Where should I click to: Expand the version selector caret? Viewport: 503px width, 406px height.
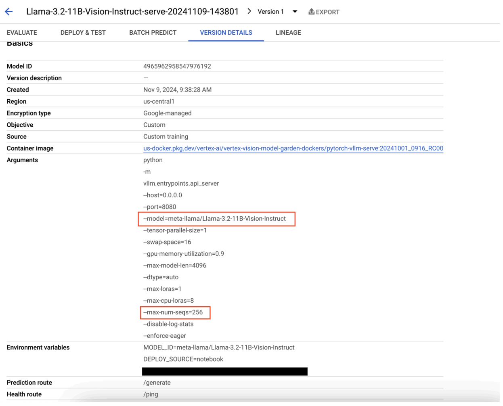point(295,12)
